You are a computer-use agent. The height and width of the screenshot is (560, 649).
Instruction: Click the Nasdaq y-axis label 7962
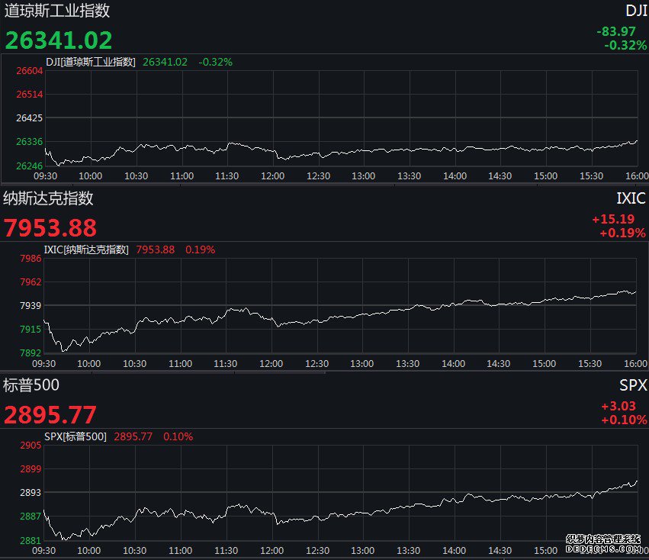point(31,282)
